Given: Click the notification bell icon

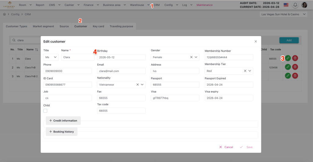Looking at the screenshot, I should pyautogui.click(x=295, y=5).
